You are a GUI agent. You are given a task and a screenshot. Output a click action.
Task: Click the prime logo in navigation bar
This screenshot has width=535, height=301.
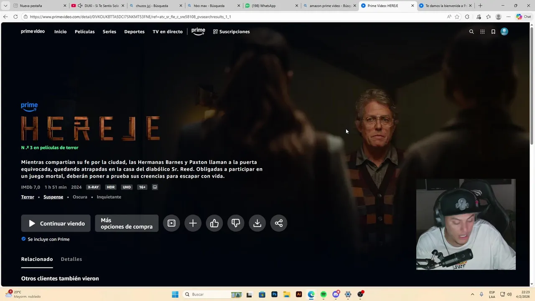[198, 31]
